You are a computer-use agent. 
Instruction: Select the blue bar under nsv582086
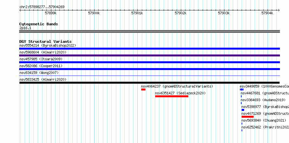(x=149, y=69)
